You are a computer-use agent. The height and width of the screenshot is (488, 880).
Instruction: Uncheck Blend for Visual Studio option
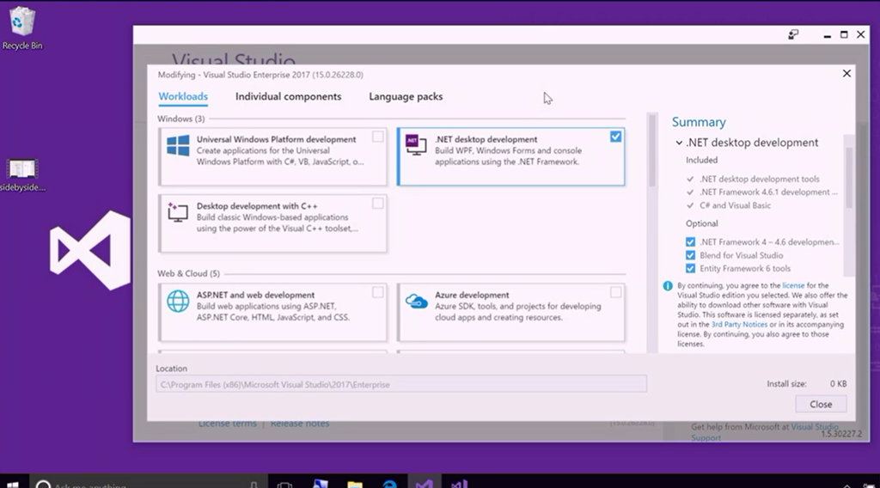click(x=691, y=255)
